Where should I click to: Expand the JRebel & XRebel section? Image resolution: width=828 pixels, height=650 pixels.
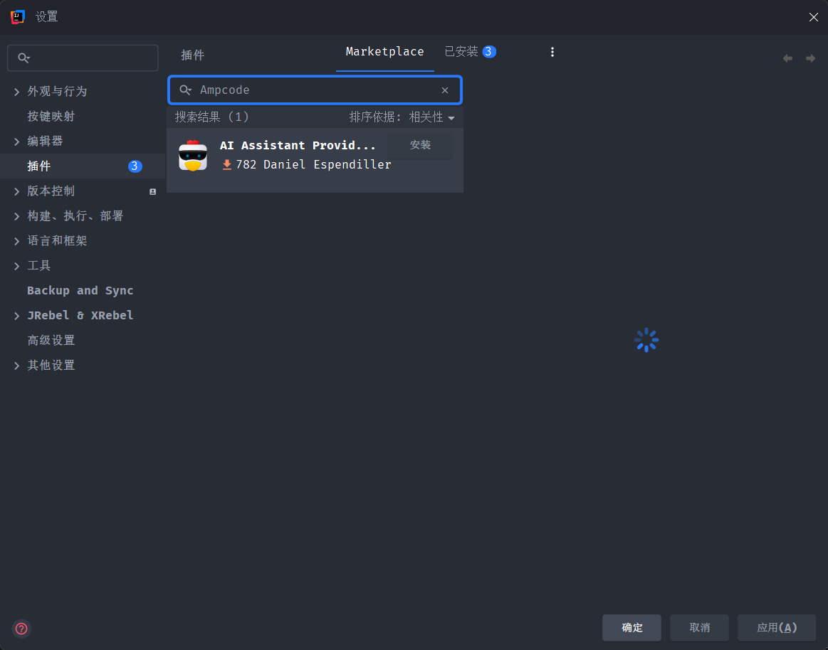(x=17, y=316)
